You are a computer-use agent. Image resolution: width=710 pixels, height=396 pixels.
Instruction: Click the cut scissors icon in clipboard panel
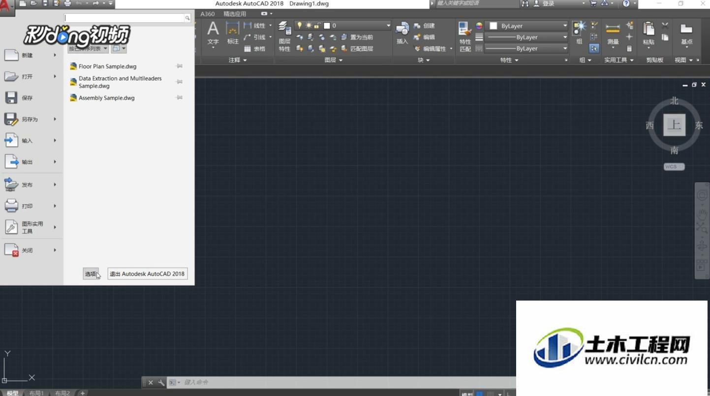pyautogui.click(x=665, y=26)
